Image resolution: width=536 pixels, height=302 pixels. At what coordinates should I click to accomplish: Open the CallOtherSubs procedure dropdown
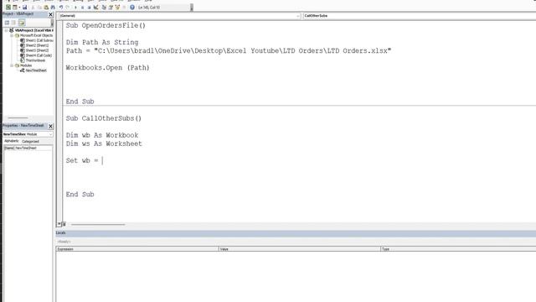(420, 16)
